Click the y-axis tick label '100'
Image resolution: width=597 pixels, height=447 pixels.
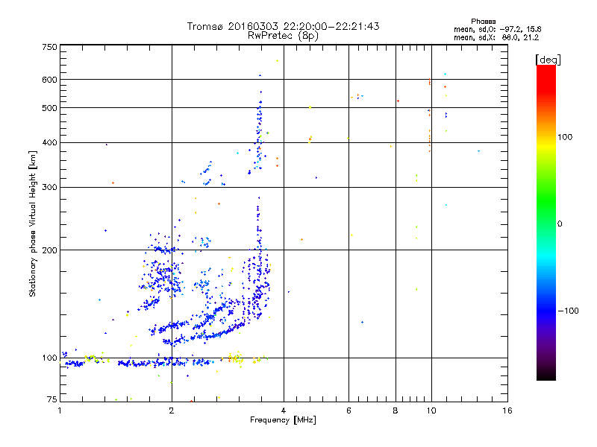(49, 358)
